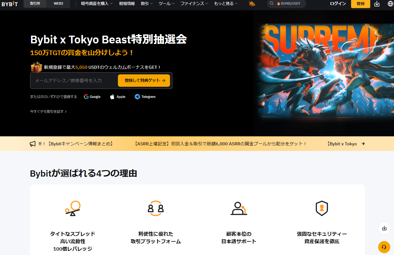Expand the ファイナンス dropdown menu
The height and width of the screenshot is (255, 394).
[x=194, y=4]
